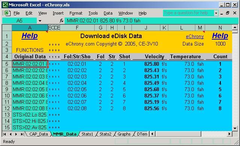Click vertical scrollbar up arrow
240x146 pixels.
pos(235,27)
